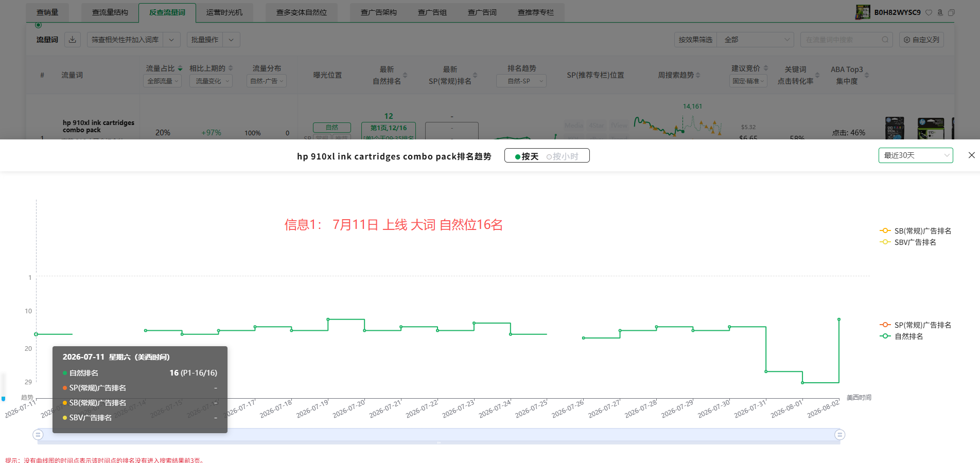The height and width of the screenshot is (463, 980).
Task: Toggle SBV广告排名 legend series
Action: [908, 242]
